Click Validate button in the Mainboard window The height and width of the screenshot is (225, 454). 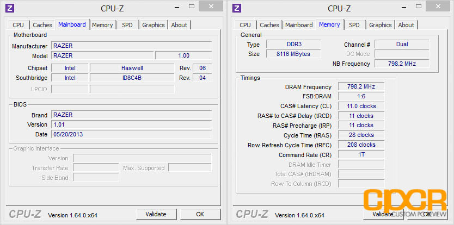156,214
